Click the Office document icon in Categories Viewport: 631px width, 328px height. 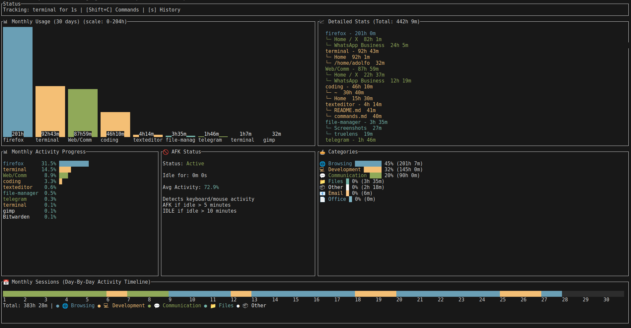(x=322, y=199)
